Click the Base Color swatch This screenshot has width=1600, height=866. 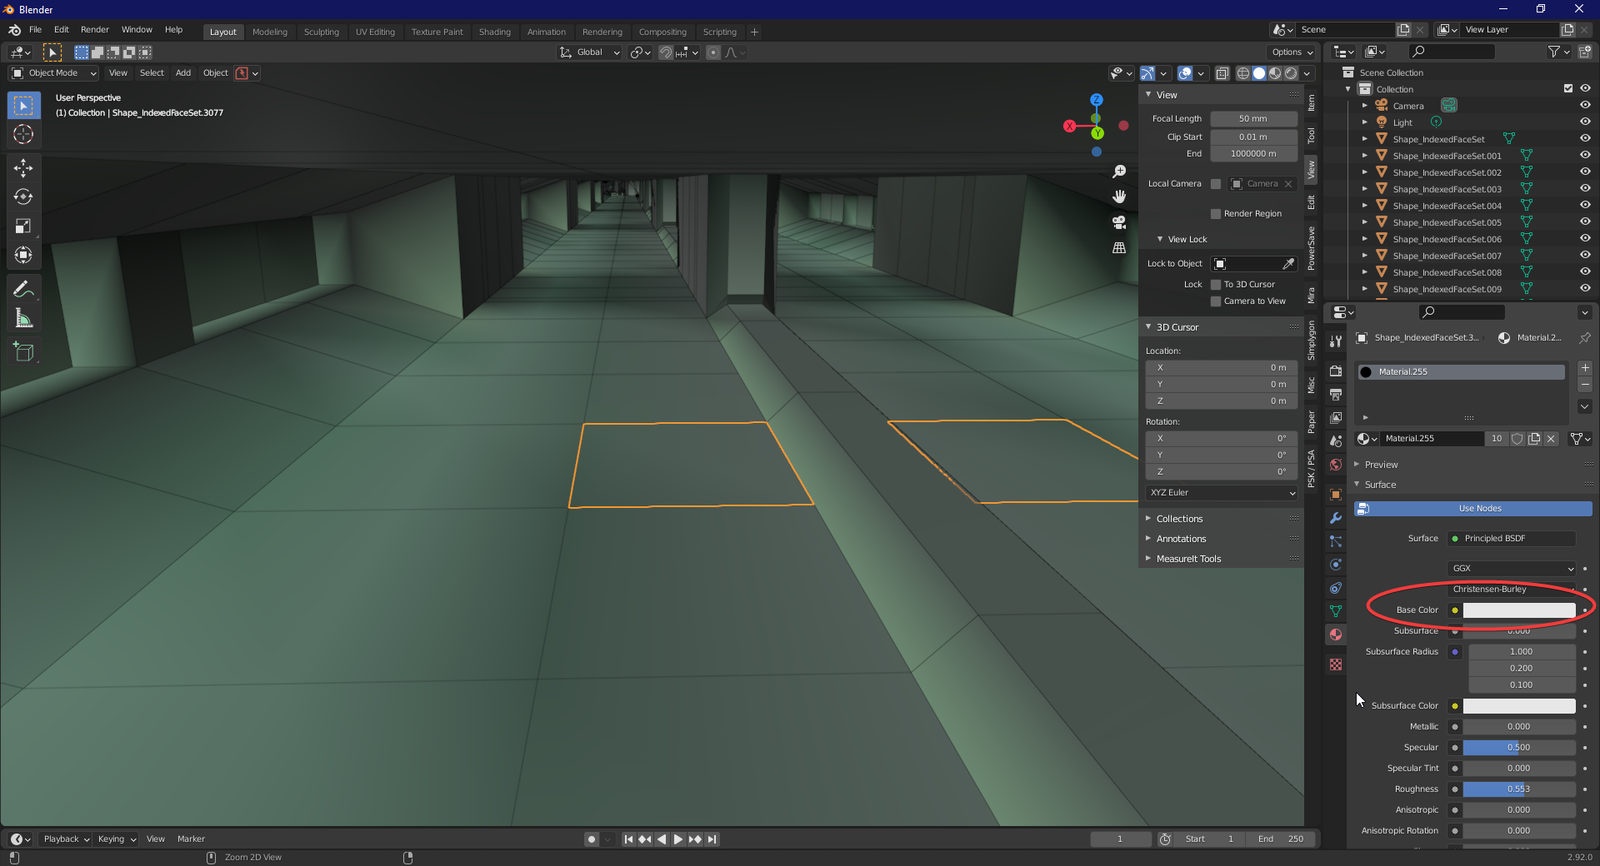1518,610
